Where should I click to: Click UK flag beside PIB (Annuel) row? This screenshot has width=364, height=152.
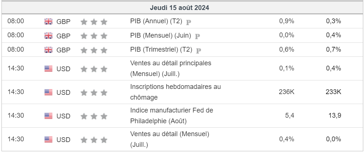point(48,21)
